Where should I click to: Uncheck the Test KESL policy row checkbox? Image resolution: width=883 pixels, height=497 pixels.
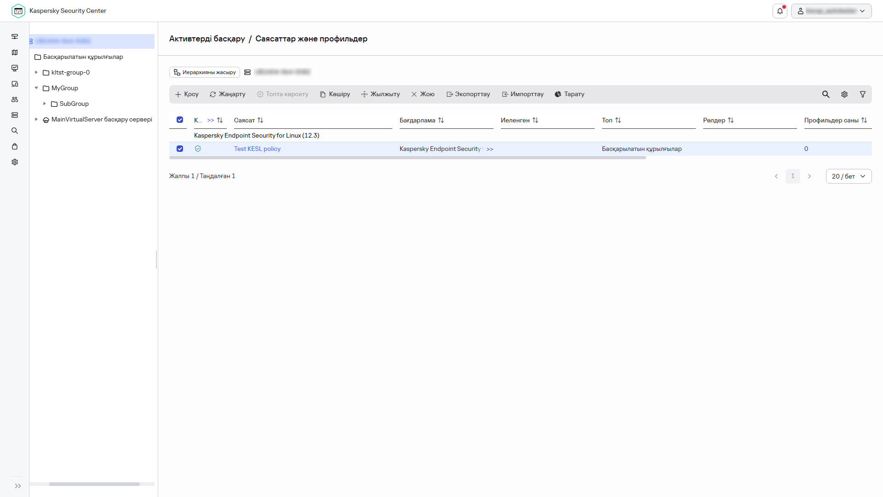[x=180, y=149]
